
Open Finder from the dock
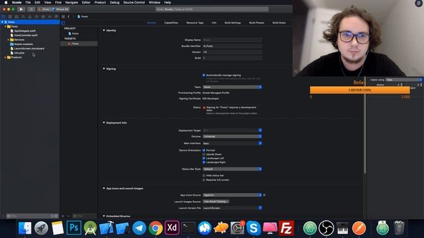click(25, 228)
